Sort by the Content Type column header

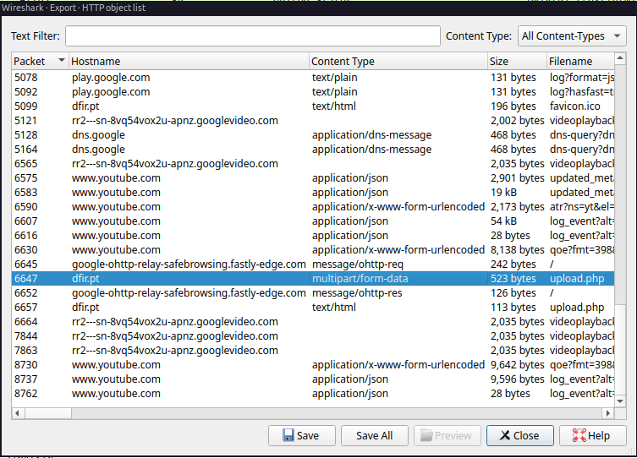[398, 61]
